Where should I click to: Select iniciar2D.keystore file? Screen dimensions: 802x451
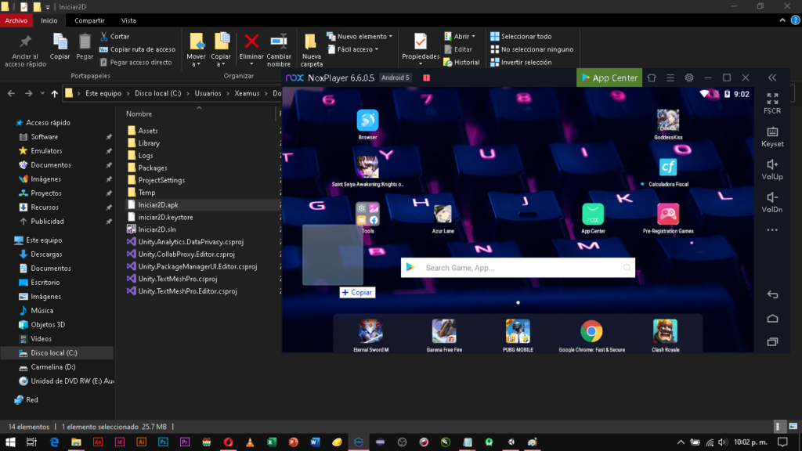tap(165, 218)
